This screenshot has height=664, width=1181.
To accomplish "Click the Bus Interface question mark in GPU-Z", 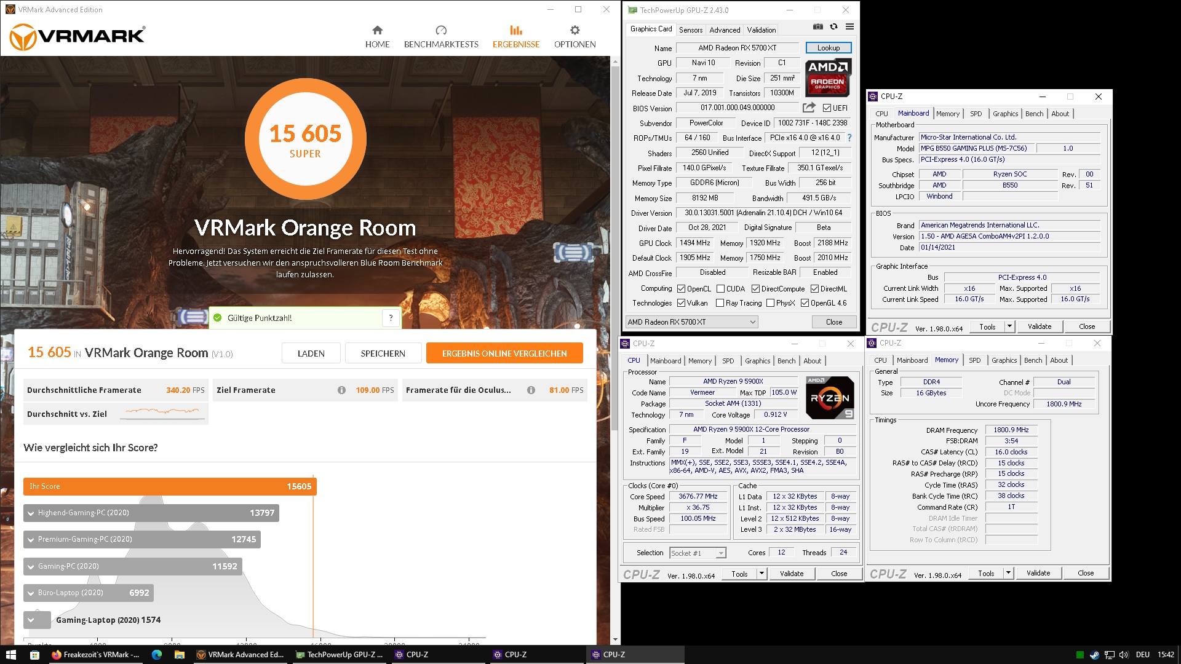I will tap(849, 138).
